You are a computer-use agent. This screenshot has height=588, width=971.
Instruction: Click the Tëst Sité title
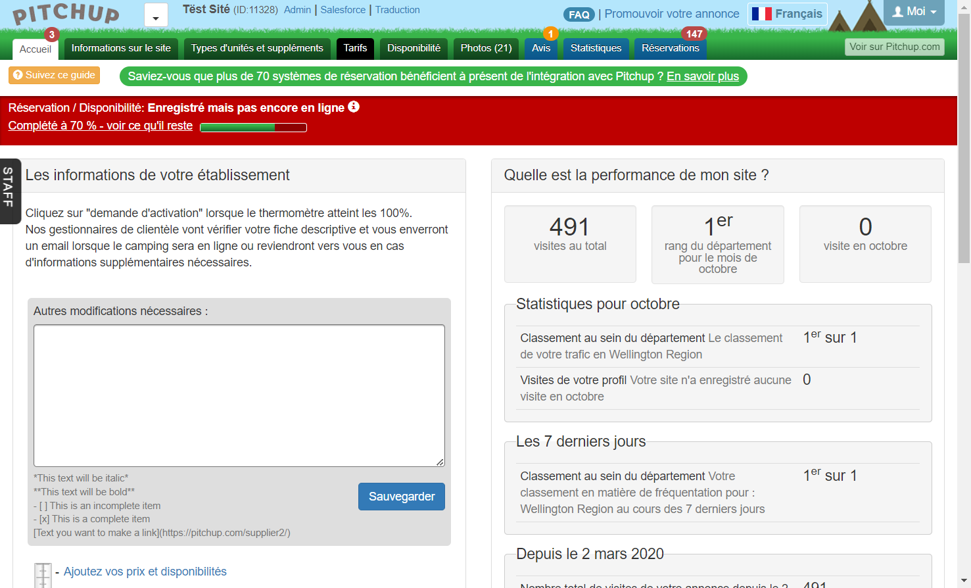pos(206,9)
